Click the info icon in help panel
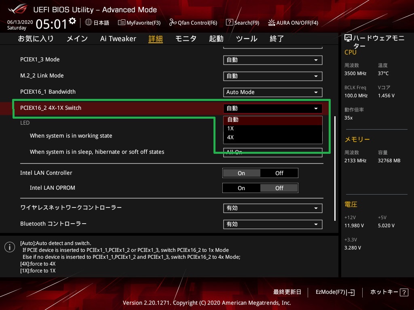Viewport: 414px width, 310px height. click(x=10, y=247)
